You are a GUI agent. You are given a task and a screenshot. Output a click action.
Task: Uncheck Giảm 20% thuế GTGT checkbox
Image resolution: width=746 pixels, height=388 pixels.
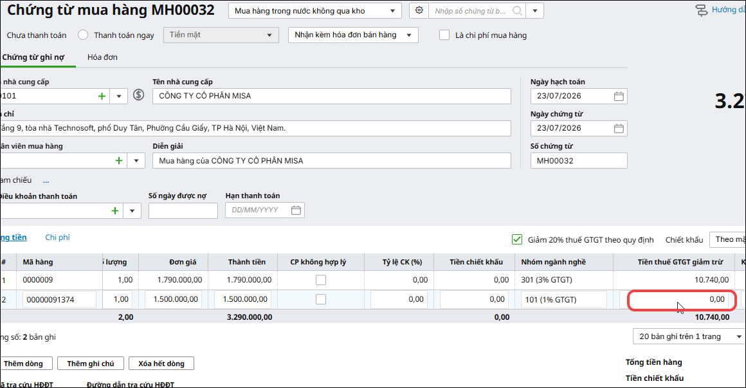coord(517,239)
